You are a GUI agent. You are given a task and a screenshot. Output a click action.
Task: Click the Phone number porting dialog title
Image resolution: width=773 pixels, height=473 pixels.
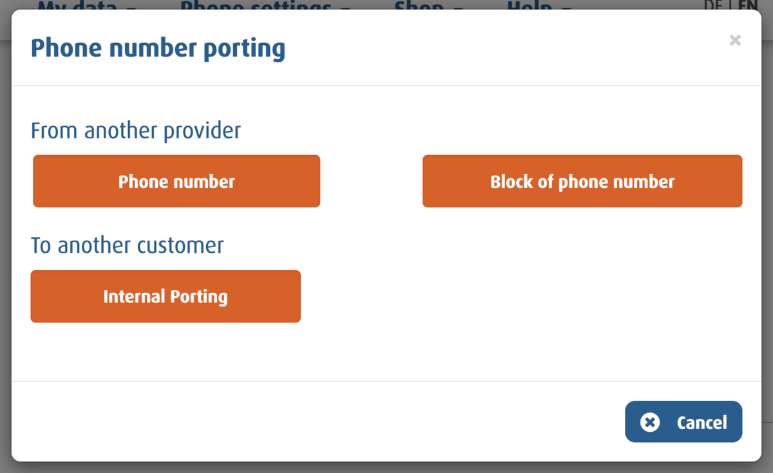[x=158, y=49]
